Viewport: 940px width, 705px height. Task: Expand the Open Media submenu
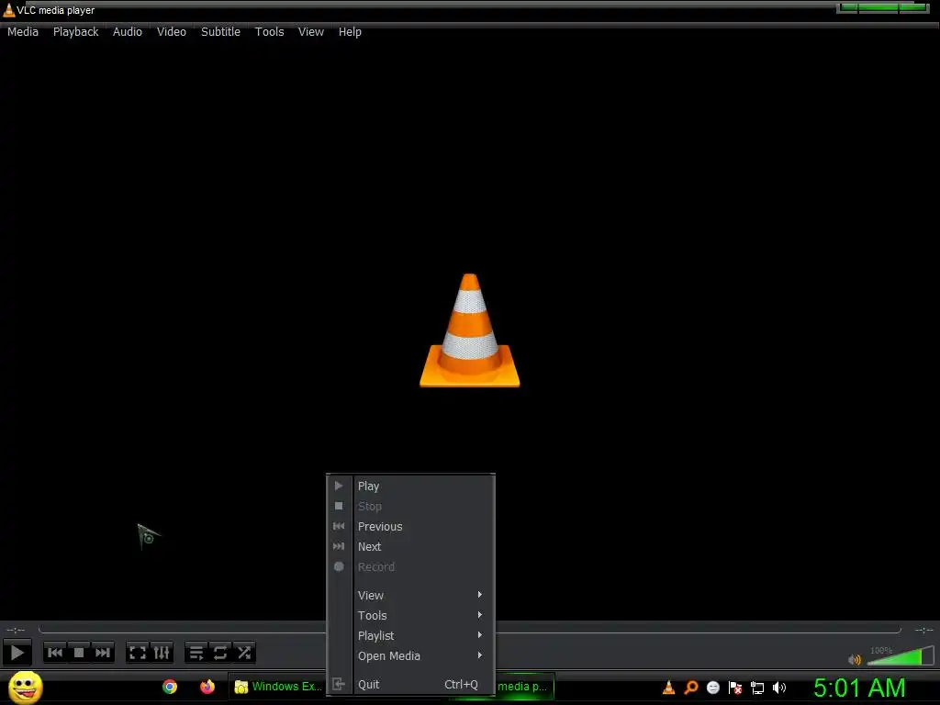coord(410,655)
